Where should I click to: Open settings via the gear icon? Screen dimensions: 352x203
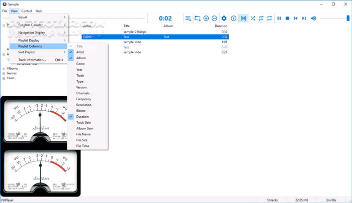(x=224, y=19)
